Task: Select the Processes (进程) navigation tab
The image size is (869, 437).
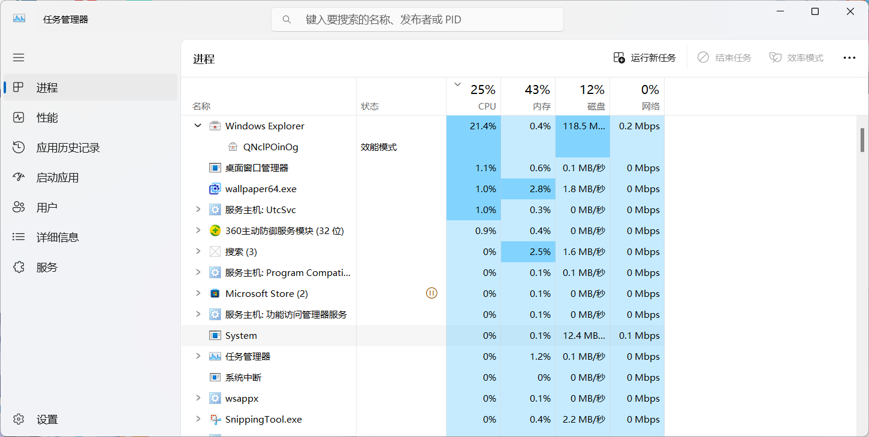Action: pyautogui.click(x=90, y=87)
